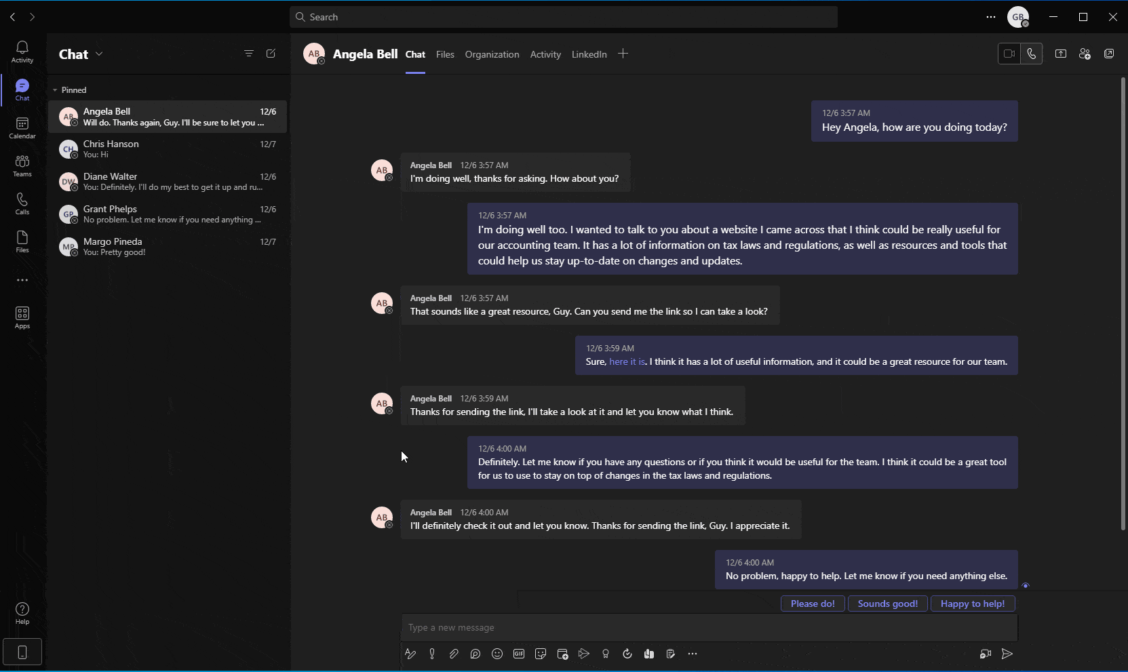Collapse the Pinned conversations section
The width and height of the screenshot is (1128, 672).
(56, 90)
